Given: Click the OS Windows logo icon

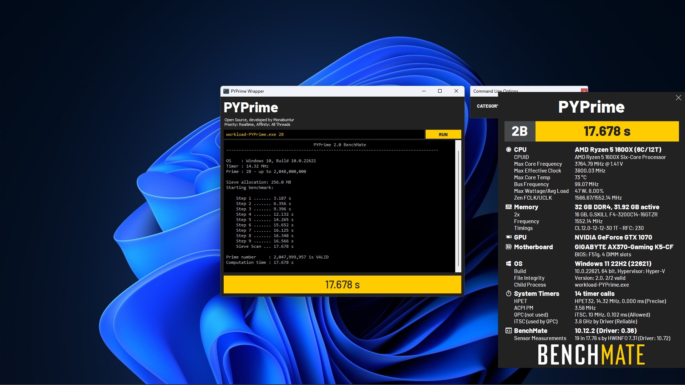Looking at the screenshot, I should coord(508,264).
